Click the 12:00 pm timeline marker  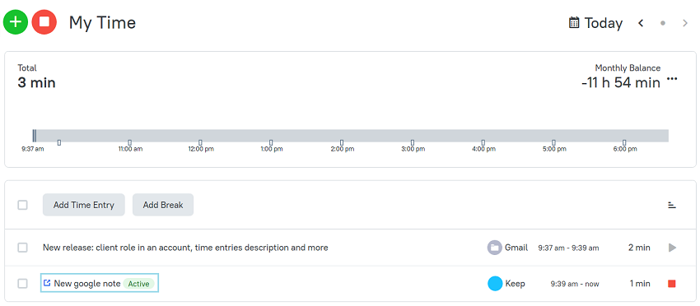click(200, 143)
